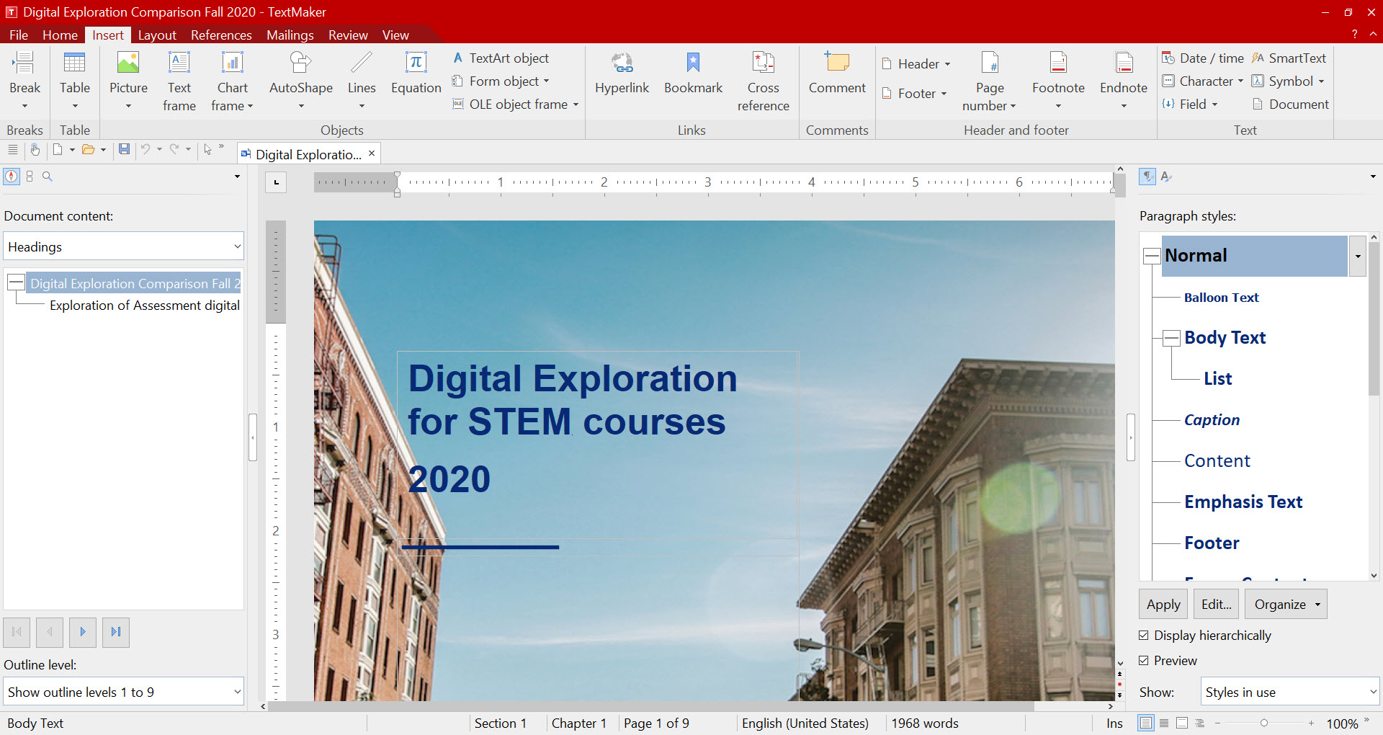Screen dimensions: 1383x735
Task: Open the Headings document content dropdown
Action: coord(124,246)
